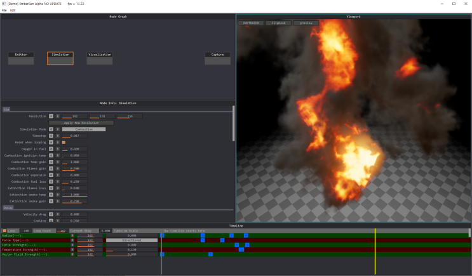Click the R icon beside Combustion flames gain
472x276 pixels.
click(x=58, y=168)
